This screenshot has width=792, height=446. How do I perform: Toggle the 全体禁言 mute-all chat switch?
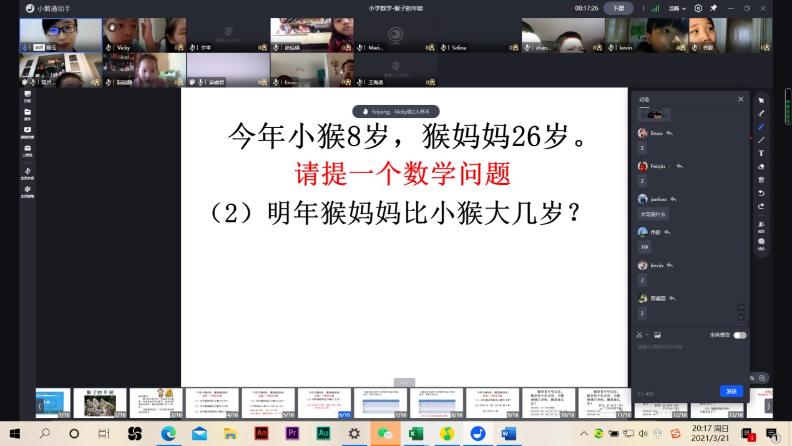click(x=740, y=335)
